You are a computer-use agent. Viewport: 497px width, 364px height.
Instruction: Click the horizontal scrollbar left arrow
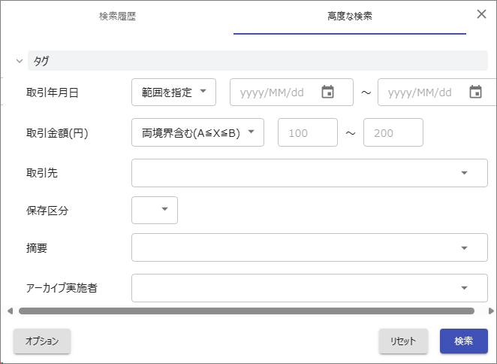tap(10, 311)
